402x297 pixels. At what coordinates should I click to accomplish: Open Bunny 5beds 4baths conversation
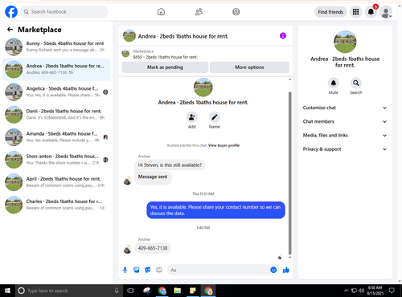[x=56, y=47]
